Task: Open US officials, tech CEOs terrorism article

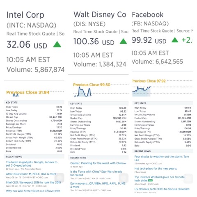Action: point(162,189)
